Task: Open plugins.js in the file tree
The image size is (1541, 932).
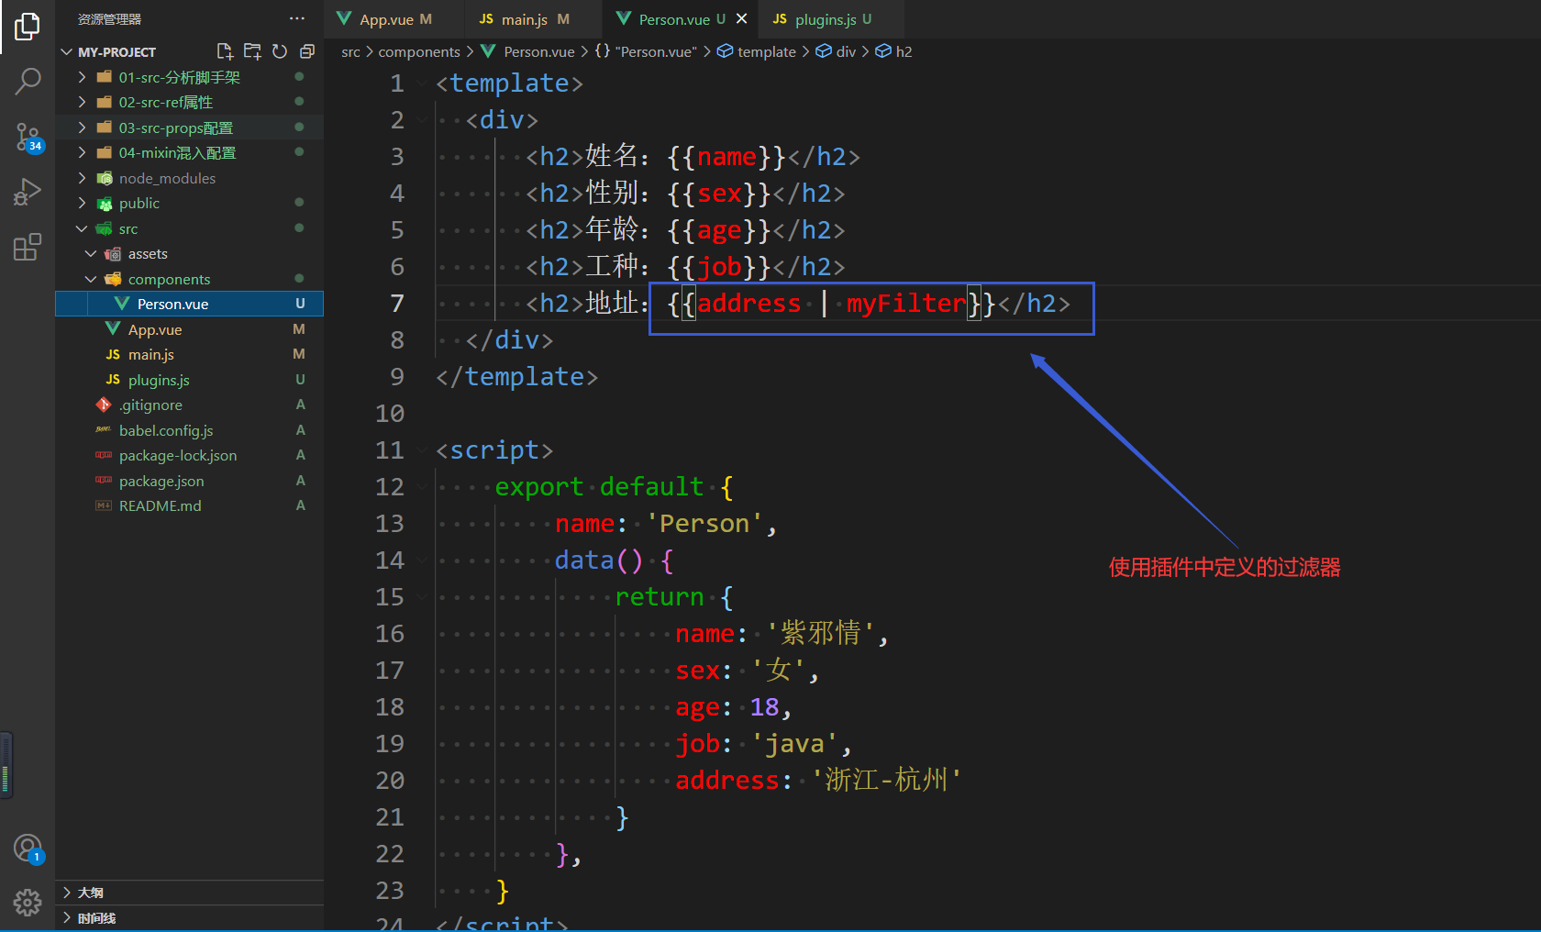Action: click(189, 380)
